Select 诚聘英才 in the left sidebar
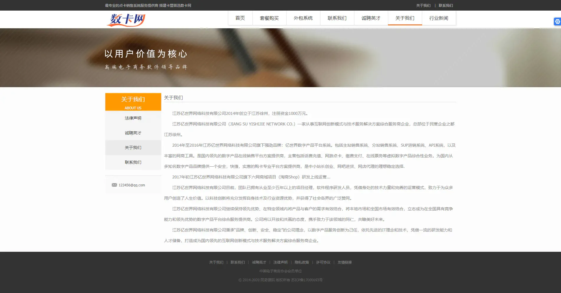This screenshot has height=293, width=561. (133, 133)
